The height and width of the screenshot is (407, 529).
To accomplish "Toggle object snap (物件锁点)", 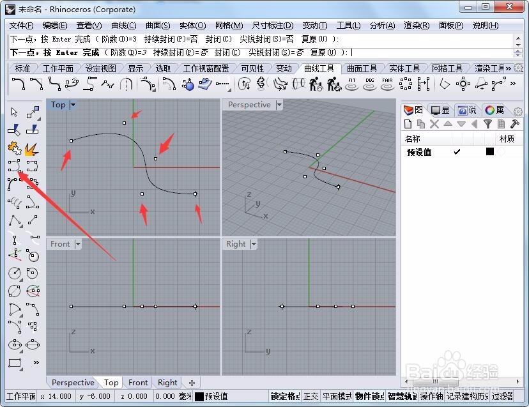I will tap(369, 396).
